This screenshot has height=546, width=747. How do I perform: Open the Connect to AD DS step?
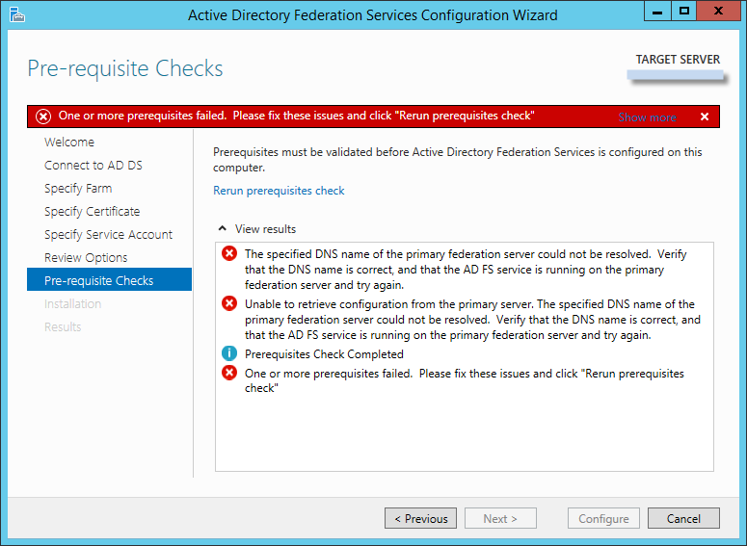[x=93, y=166]
